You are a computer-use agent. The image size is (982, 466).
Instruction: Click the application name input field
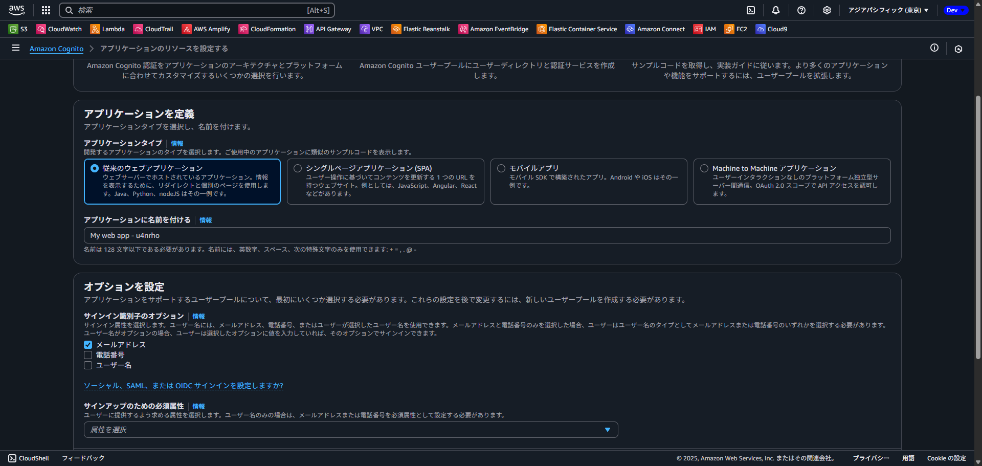pyautogui.click(x=487, y=235)
